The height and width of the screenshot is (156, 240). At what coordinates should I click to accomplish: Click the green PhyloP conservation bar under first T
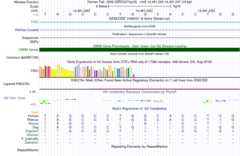click(x=44, y=101)
